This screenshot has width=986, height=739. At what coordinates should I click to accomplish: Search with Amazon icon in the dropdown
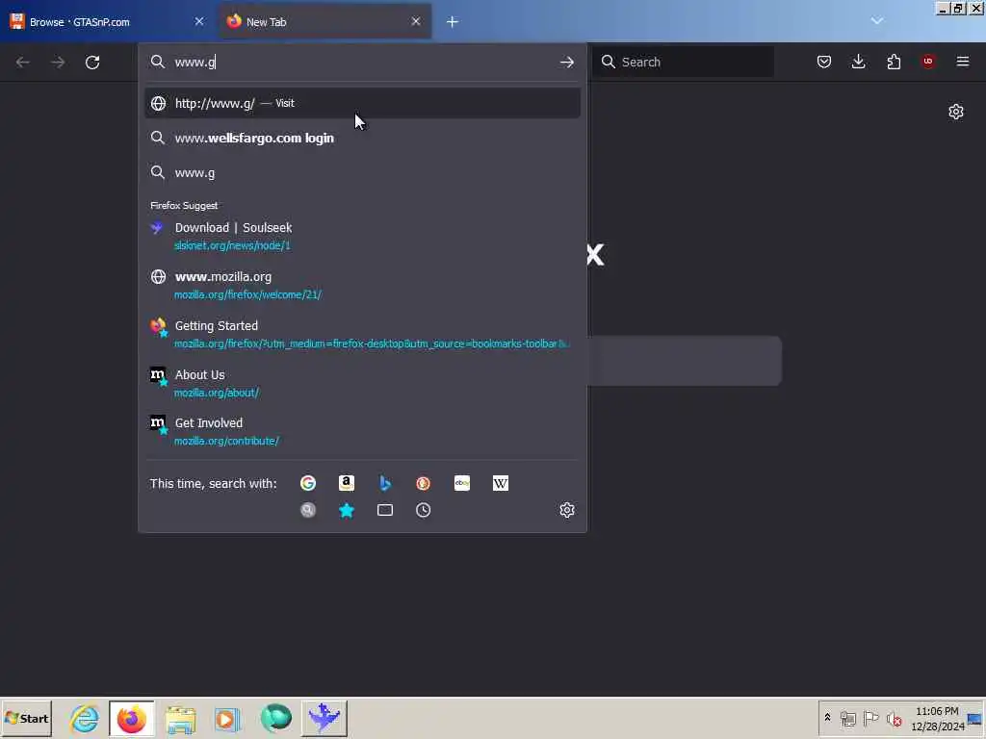click(x=347, y=483)
